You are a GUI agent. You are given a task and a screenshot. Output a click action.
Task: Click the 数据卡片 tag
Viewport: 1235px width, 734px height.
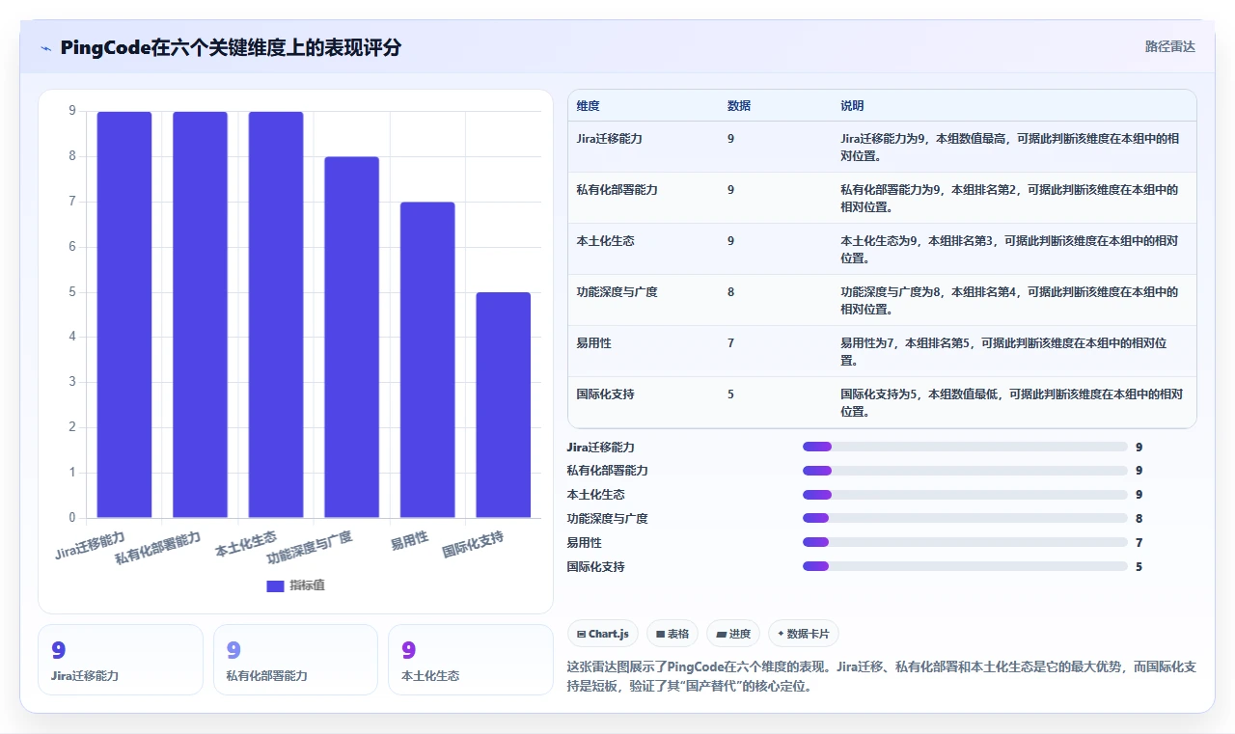click(804, 634)
